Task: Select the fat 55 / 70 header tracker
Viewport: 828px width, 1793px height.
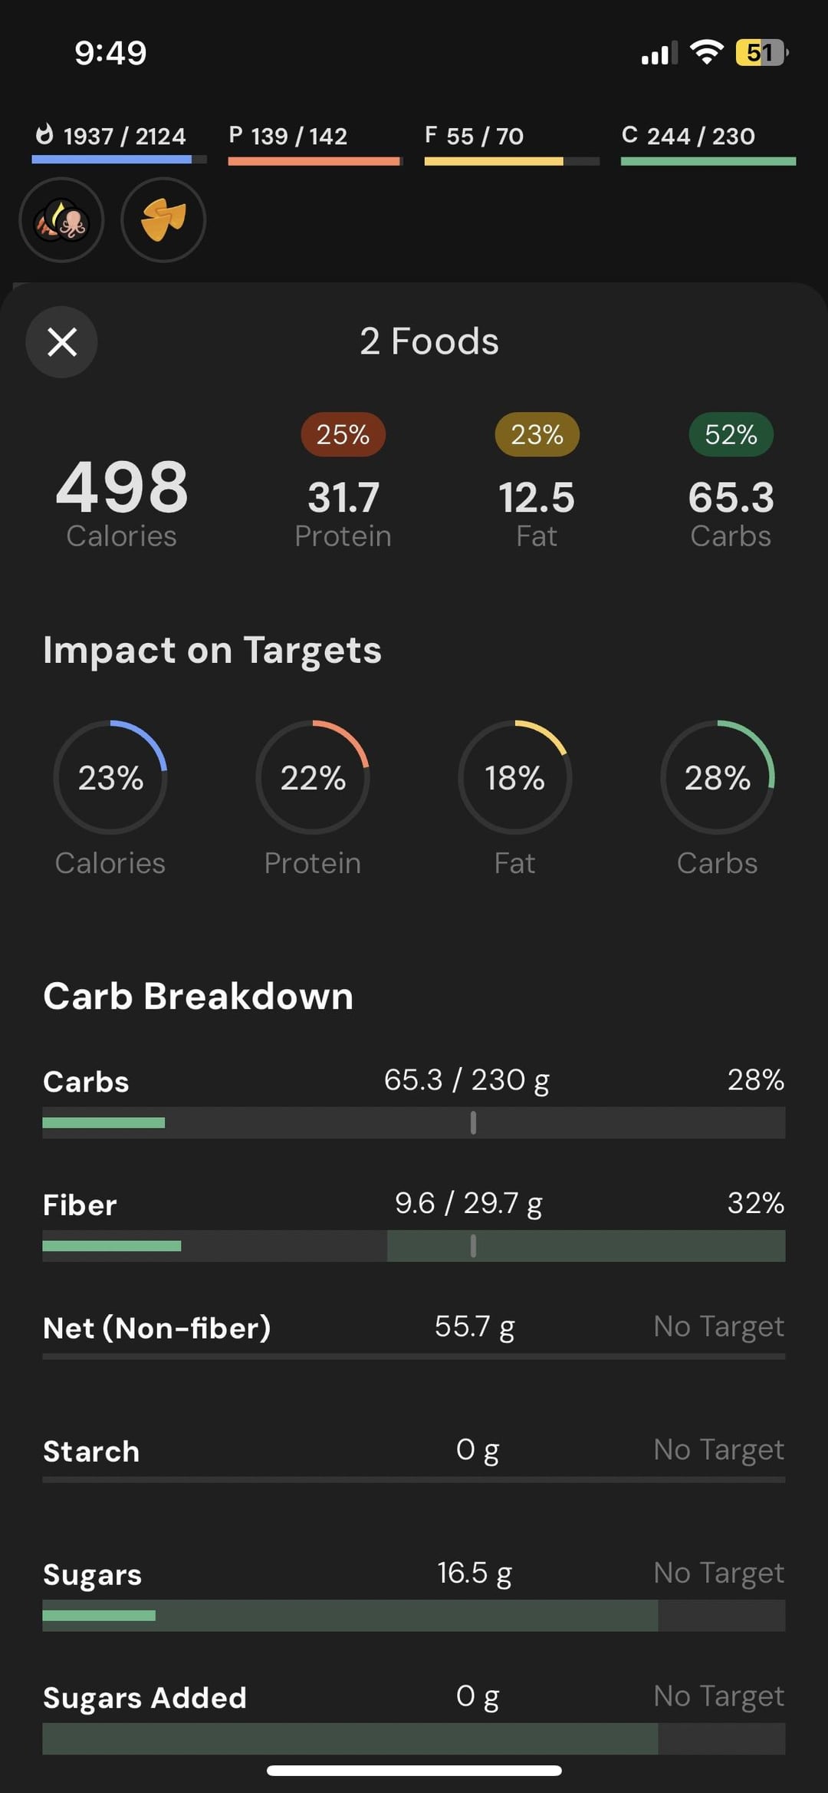Action: tap(511, 143)
